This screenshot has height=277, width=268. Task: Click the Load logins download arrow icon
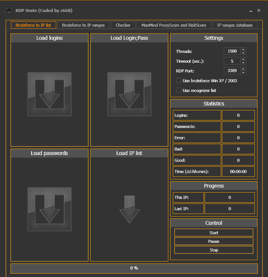pos(49,94)
